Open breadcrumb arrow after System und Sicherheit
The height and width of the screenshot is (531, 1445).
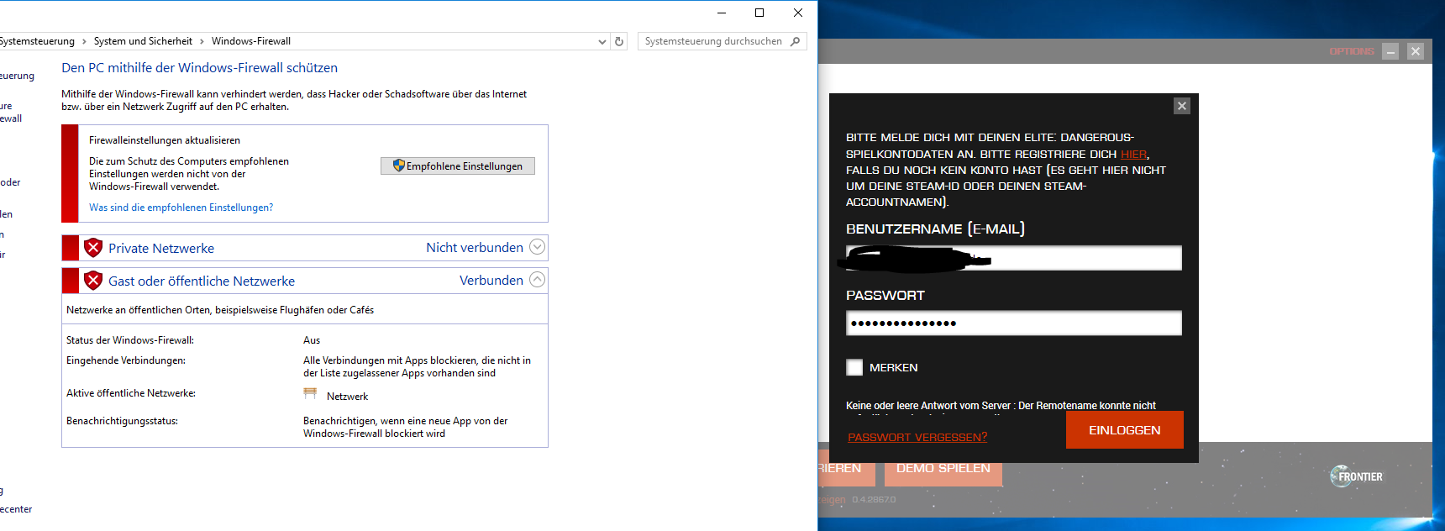(202, 41)
